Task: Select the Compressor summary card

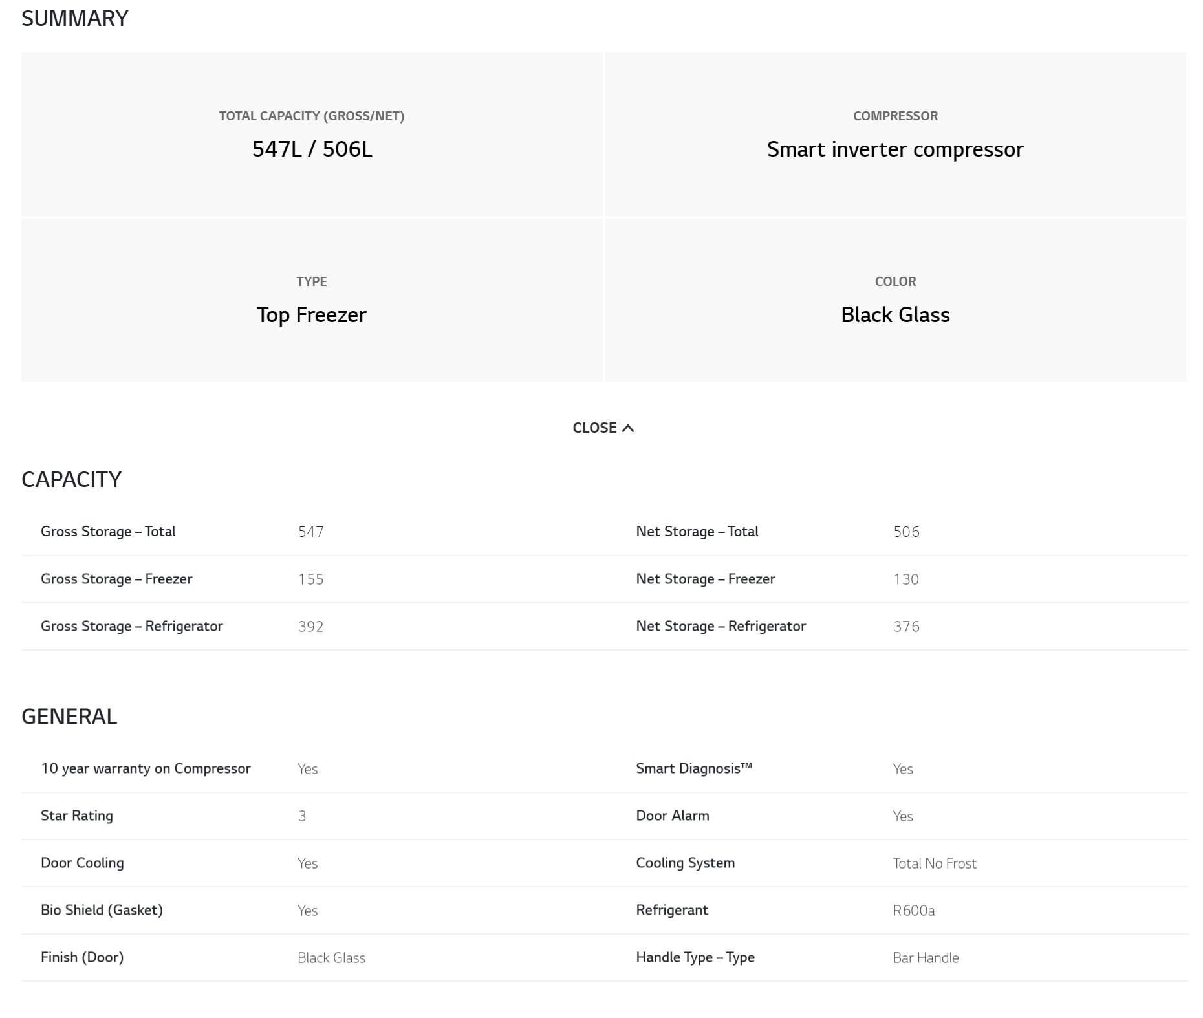Action: tap(895, 134)
